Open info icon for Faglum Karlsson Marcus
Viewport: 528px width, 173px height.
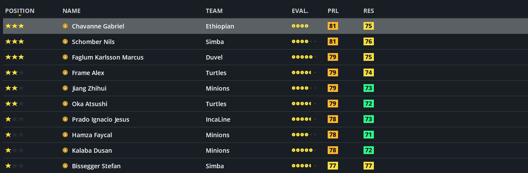(65, 57)
